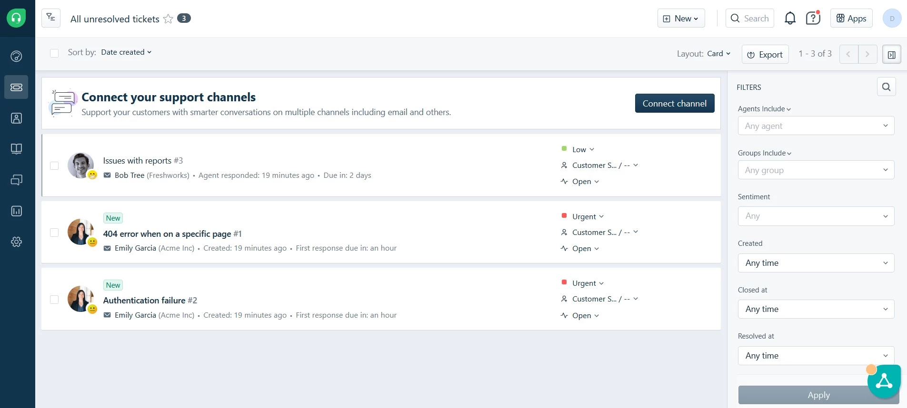Star the All unresolved tickets view

[x=168, y=19]
